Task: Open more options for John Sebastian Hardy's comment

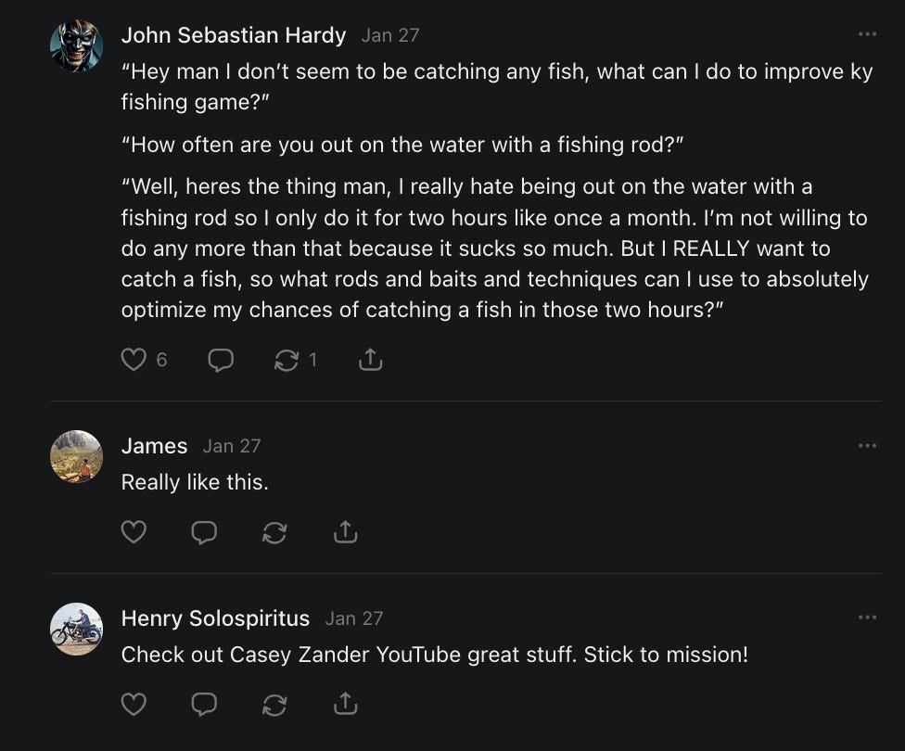Action: [x=867, y=34]
